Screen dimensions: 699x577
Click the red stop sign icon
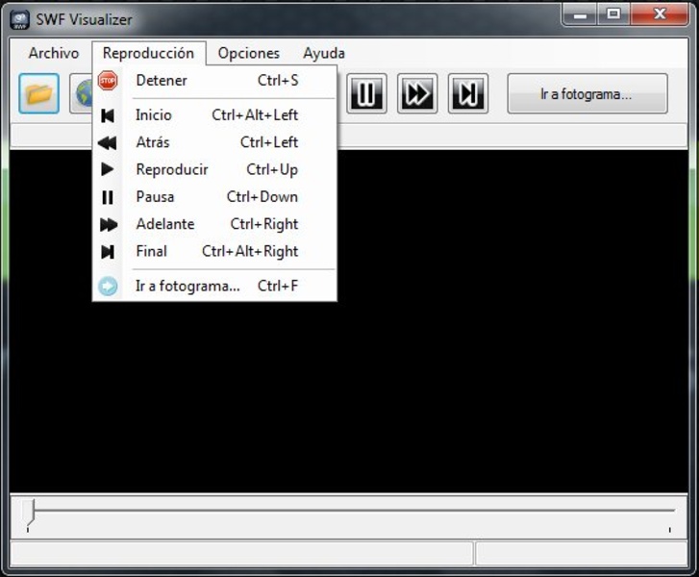point(108,81)
